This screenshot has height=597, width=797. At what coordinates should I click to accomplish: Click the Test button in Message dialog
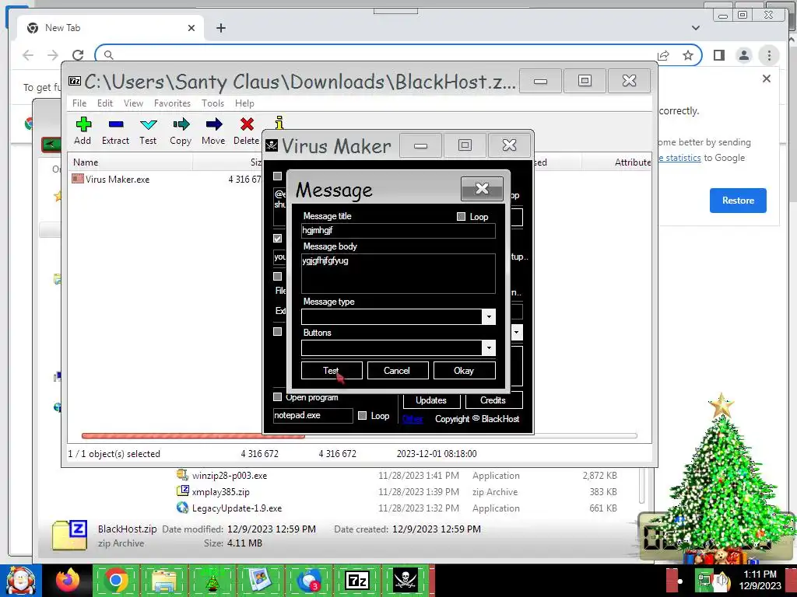(x=332, y=371)
